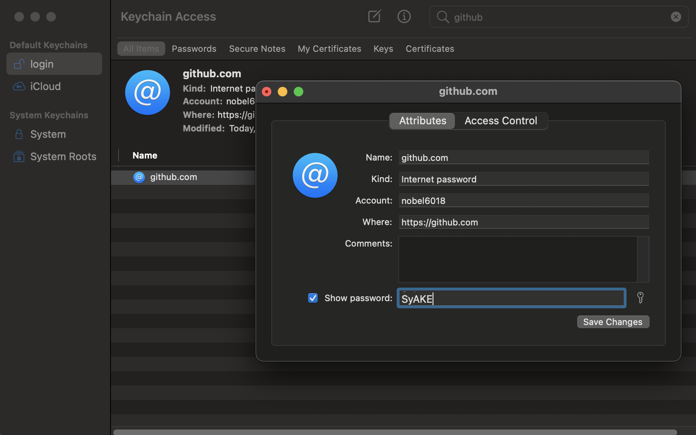Zoom the github.com dialog with the green button

tap(299, 92)
